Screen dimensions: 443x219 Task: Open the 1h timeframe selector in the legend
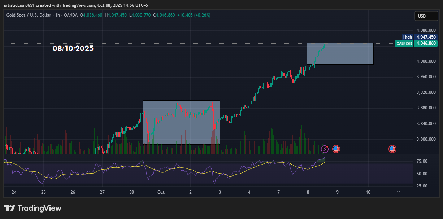pyautogui.click(x=58, y=15)
